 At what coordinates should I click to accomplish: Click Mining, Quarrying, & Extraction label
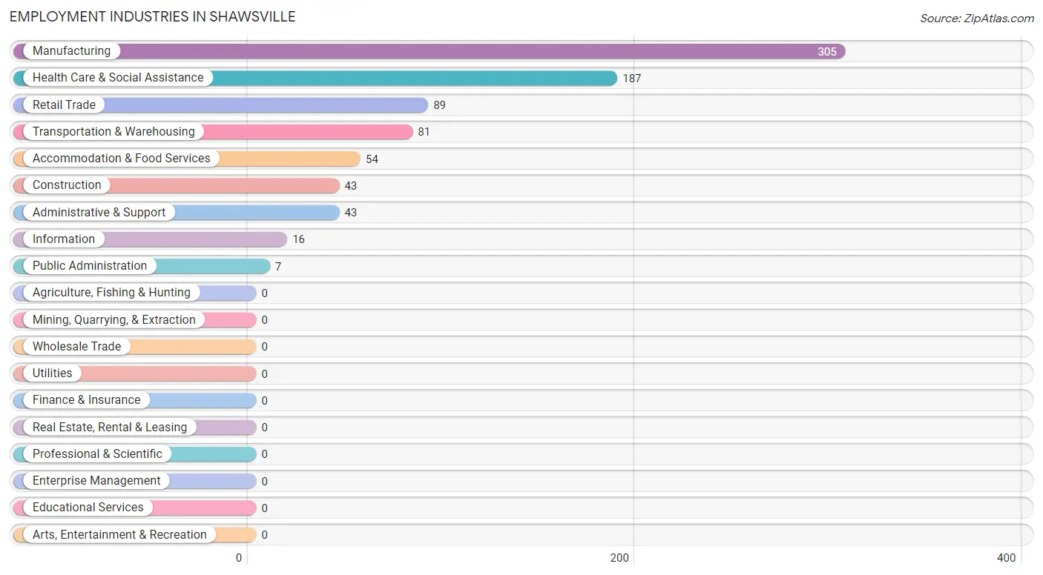(114, 320)
